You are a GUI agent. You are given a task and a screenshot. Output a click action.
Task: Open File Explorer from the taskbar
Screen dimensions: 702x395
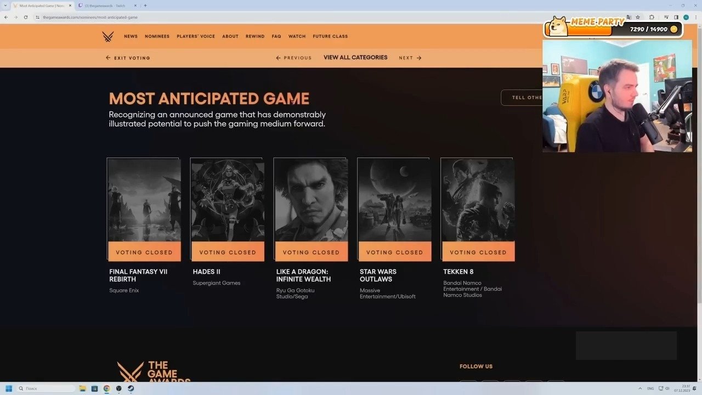[83, 388]
